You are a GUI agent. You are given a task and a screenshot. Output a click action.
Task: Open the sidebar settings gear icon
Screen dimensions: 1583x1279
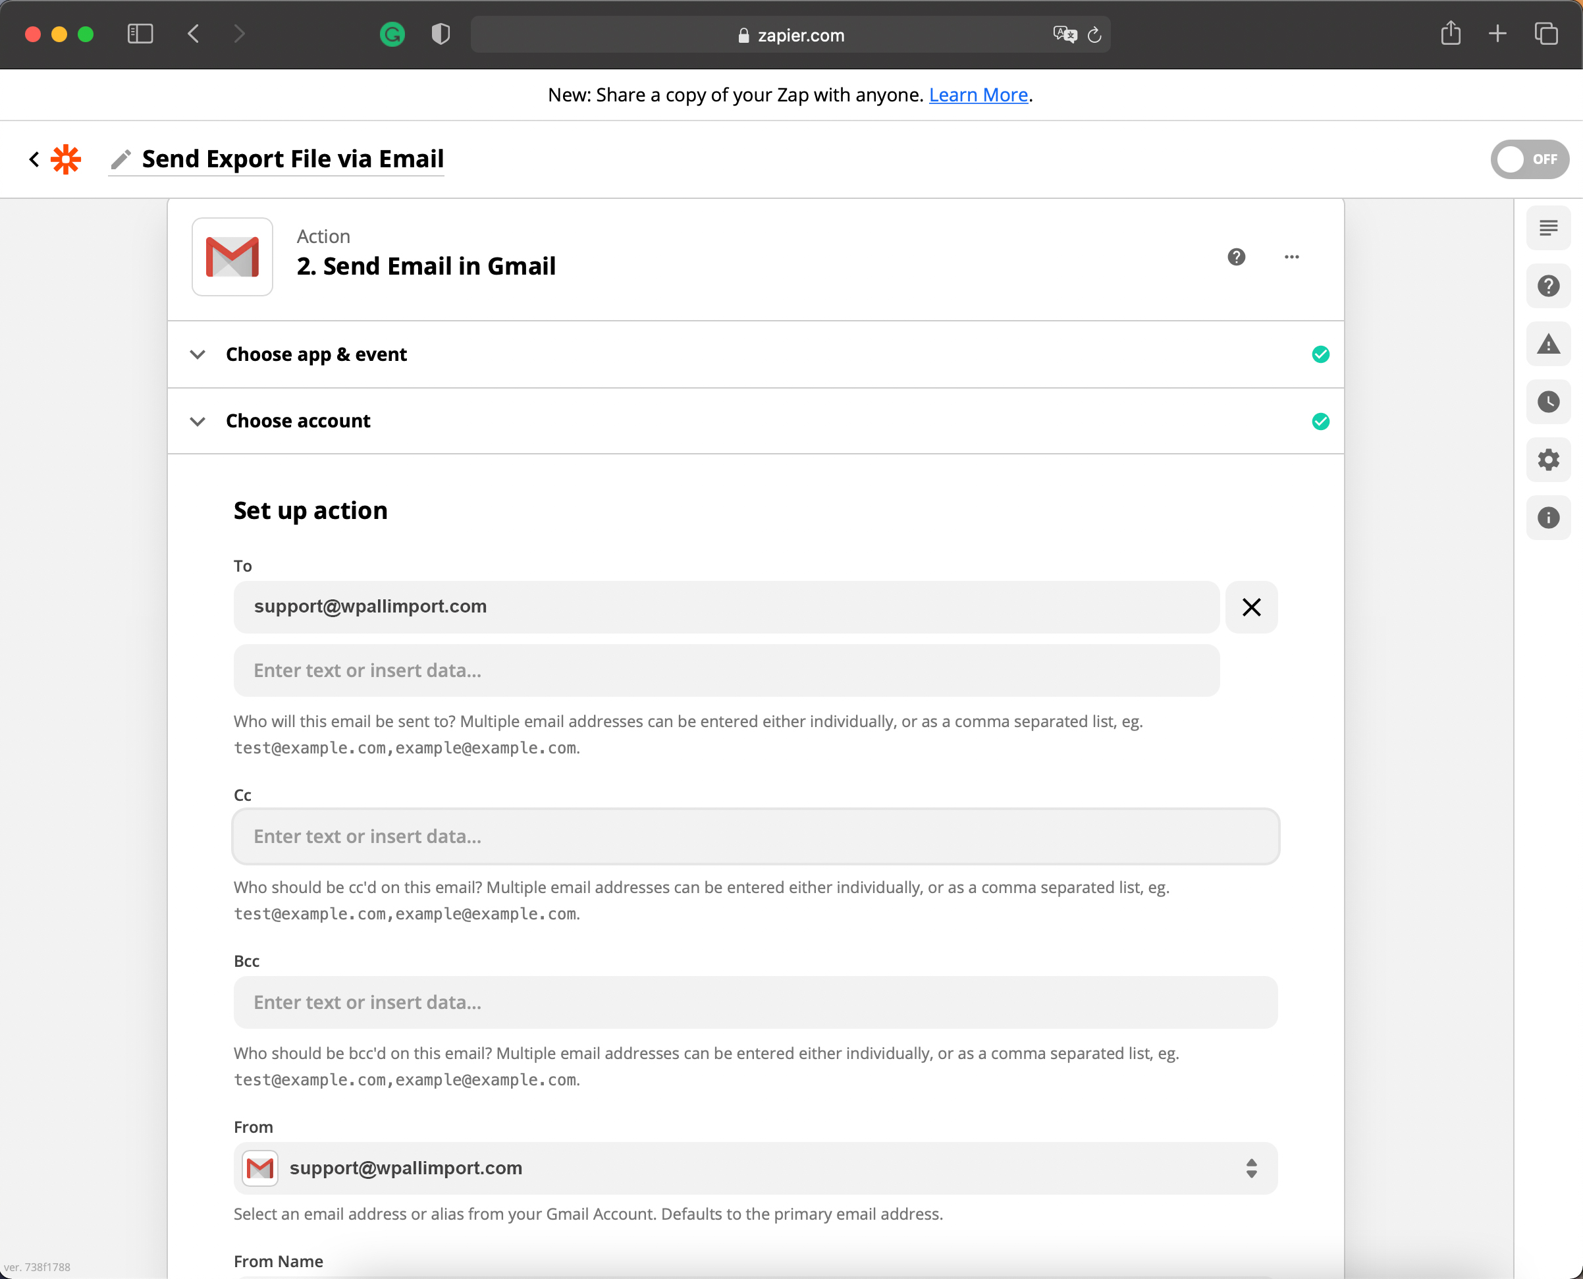coord(1547,460)
